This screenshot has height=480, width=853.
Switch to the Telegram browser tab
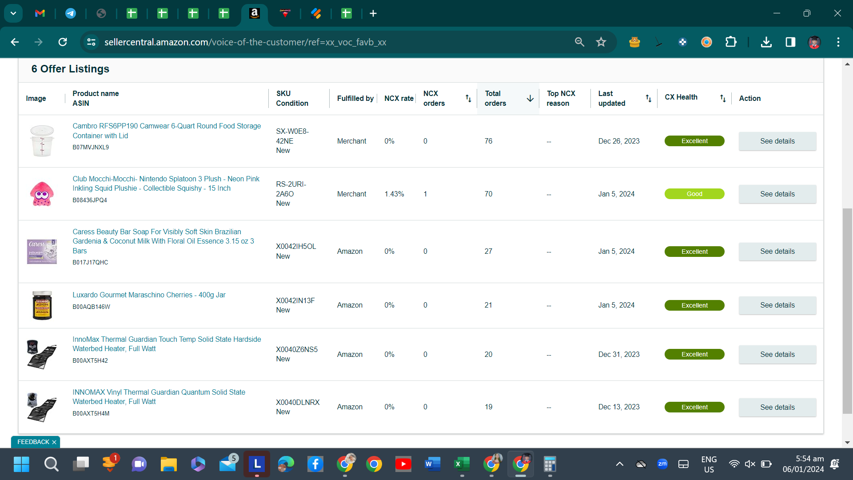coord(71,13)
